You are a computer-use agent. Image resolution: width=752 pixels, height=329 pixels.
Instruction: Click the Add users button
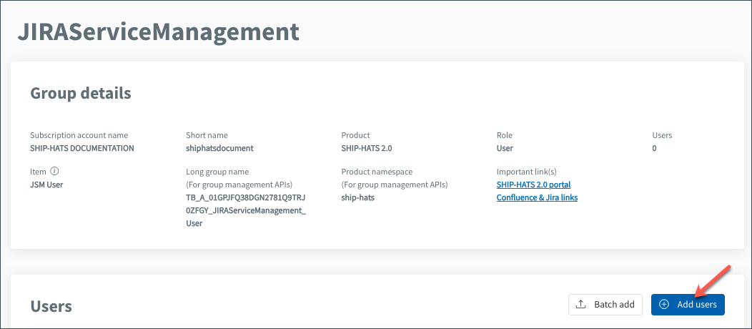[x=687, y=305]
